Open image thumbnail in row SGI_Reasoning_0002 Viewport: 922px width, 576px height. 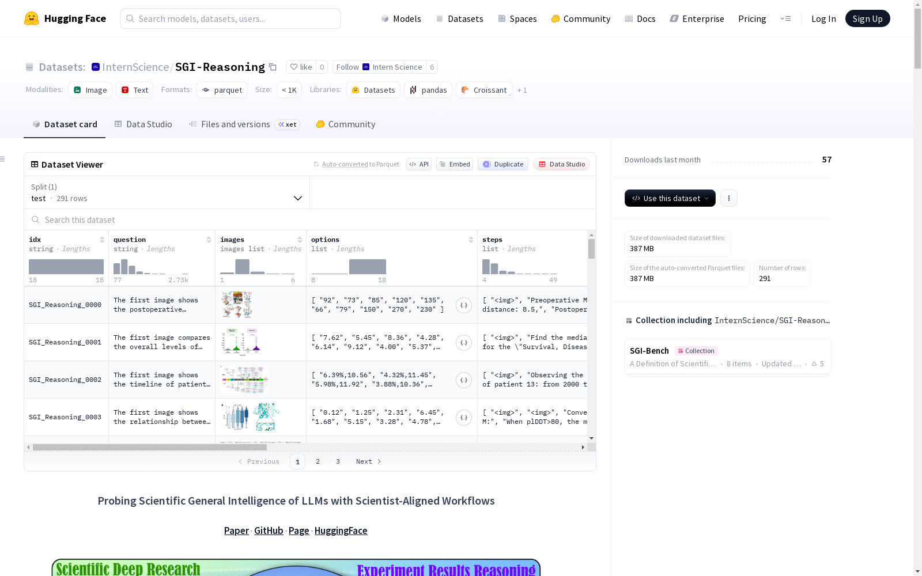[244, 380]
